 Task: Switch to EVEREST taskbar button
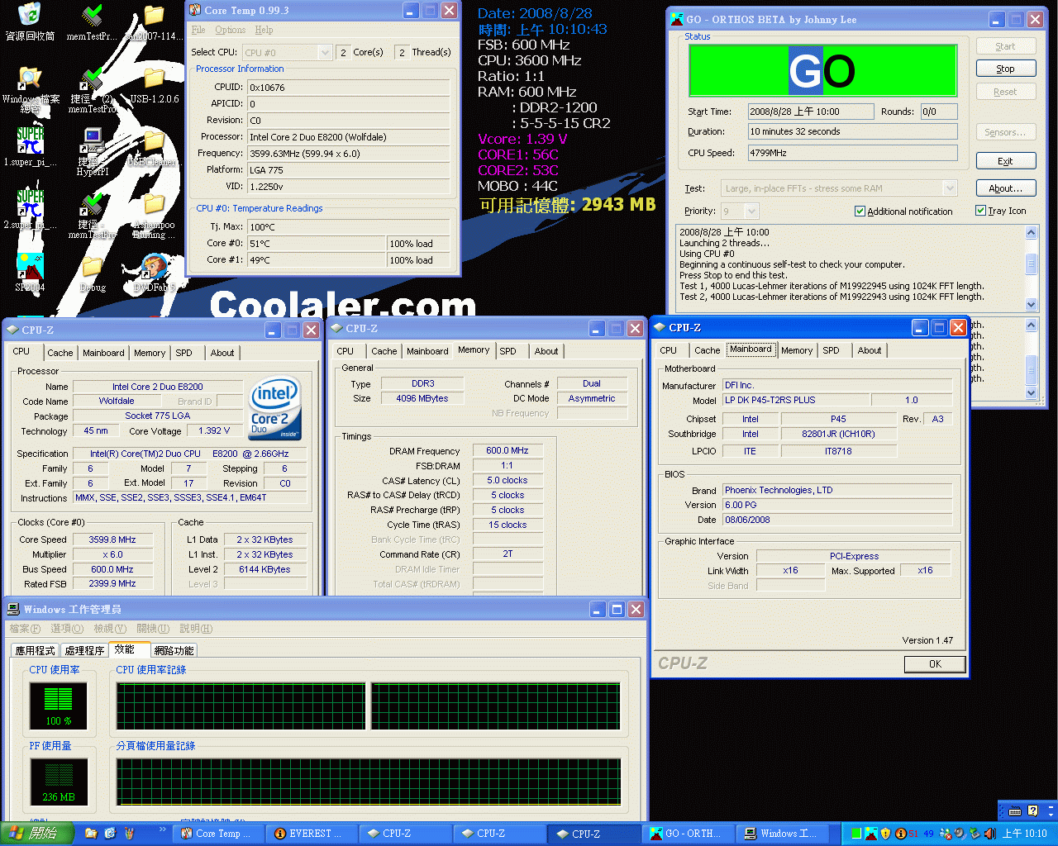[312, 834]
